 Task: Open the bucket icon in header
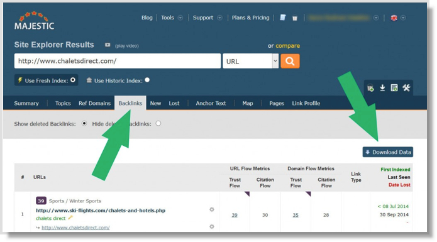pyautogui.click(x=295, y=18)
